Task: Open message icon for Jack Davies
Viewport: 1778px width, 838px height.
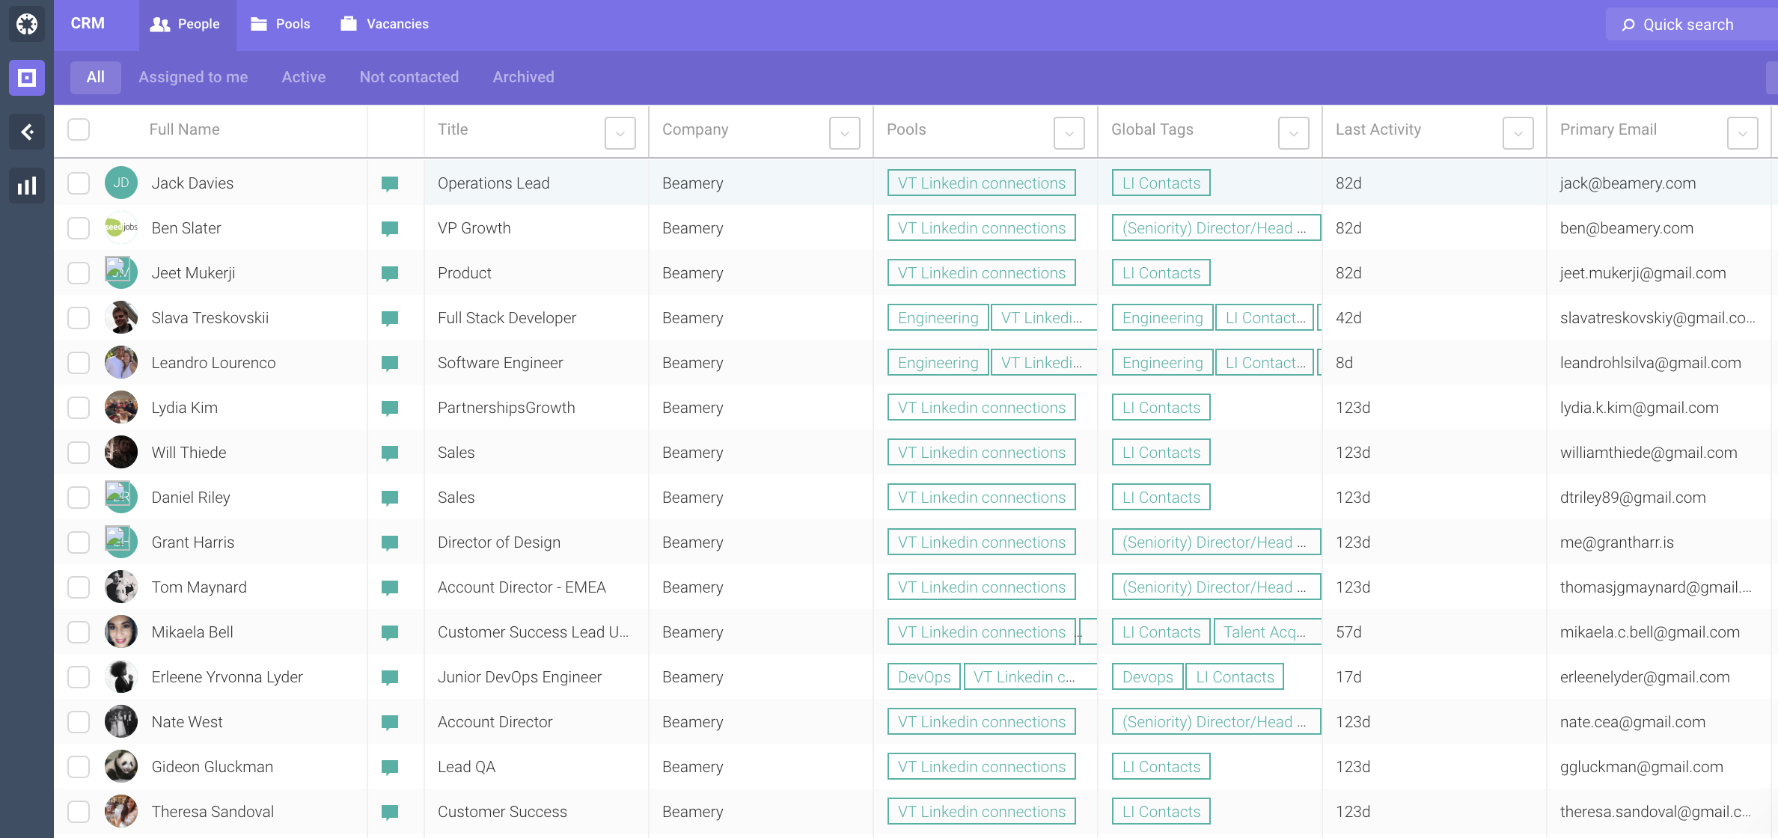Action: (389, 183)
